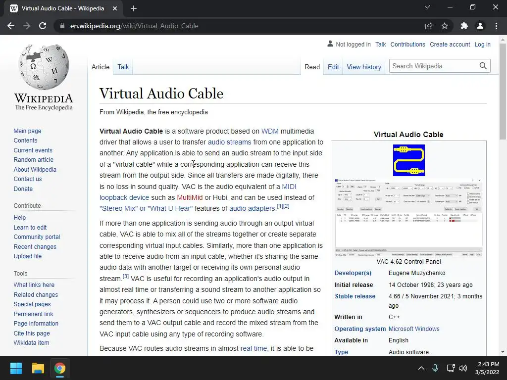Click the Create account link
Viewport: 507px width, 380px height.
click(x=450, y=44)
